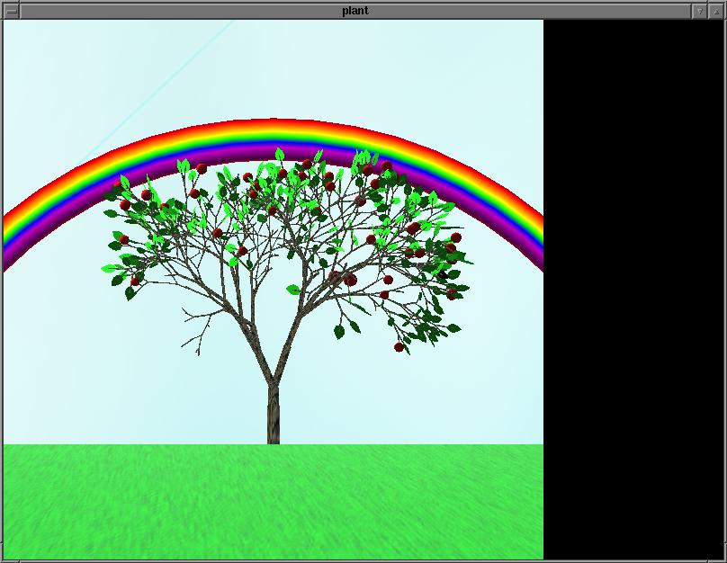Maximize the plant window

tap(717, 11)
